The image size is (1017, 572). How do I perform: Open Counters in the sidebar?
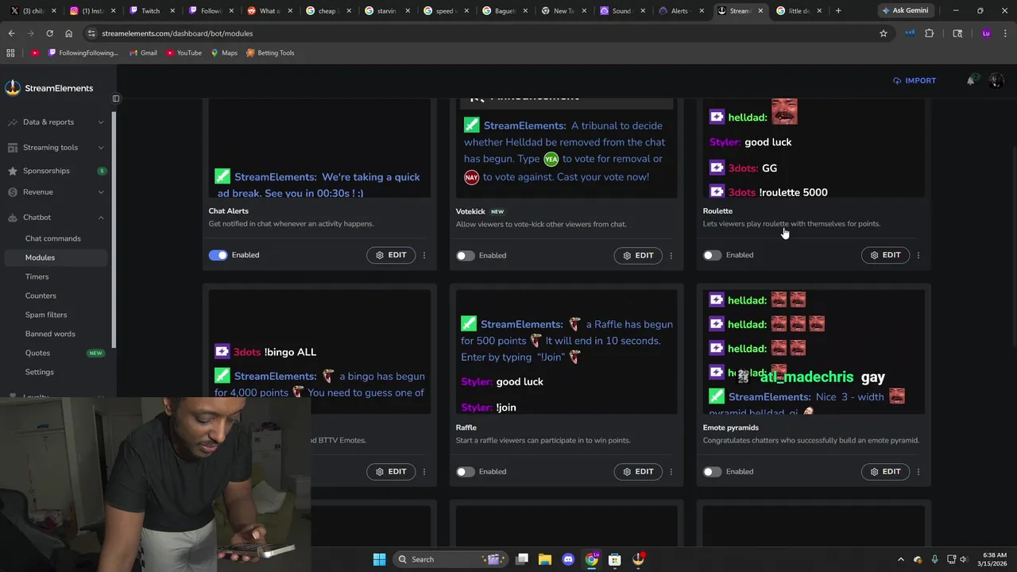click(x=41, y=296)
